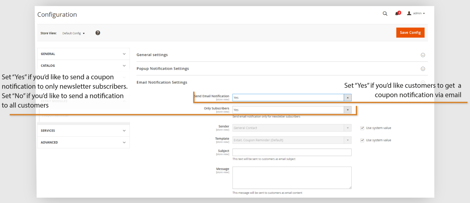Expand the Popup Notification Settings section

[282, 69]
